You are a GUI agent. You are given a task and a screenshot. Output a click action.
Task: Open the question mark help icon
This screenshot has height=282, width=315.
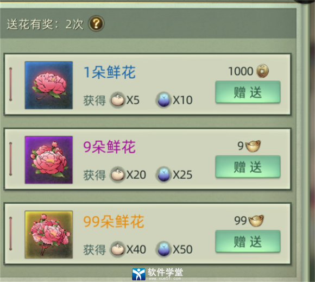click(x=96, y=23)
